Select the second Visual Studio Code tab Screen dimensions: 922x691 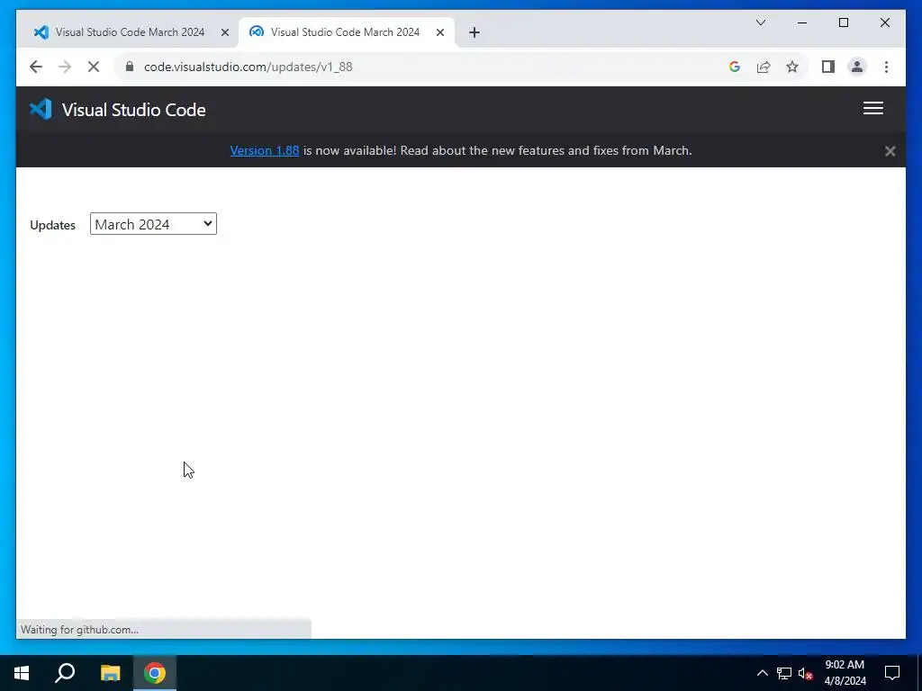pyautogui.click(x=345, y=32)
